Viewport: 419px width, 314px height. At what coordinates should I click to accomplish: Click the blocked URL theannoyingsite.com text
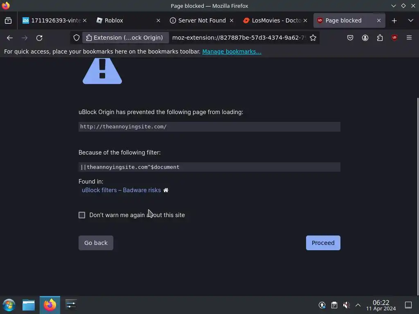tap(123, 127)
